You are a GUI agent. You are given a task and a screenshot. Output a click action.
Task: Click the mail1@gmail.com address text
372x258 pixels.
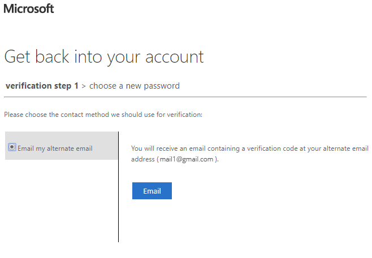click(187, 159)
